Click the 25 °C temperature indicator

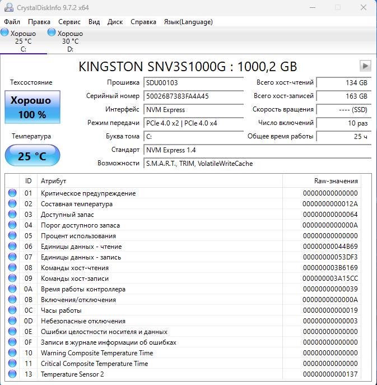(x=32, y=156)
